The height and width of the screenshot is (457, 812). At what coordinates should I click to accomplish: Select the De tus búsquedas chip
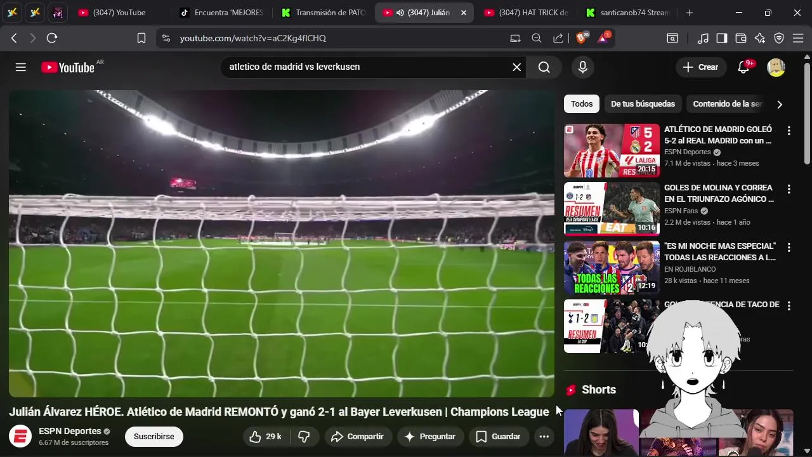click(x=643, y=104)
